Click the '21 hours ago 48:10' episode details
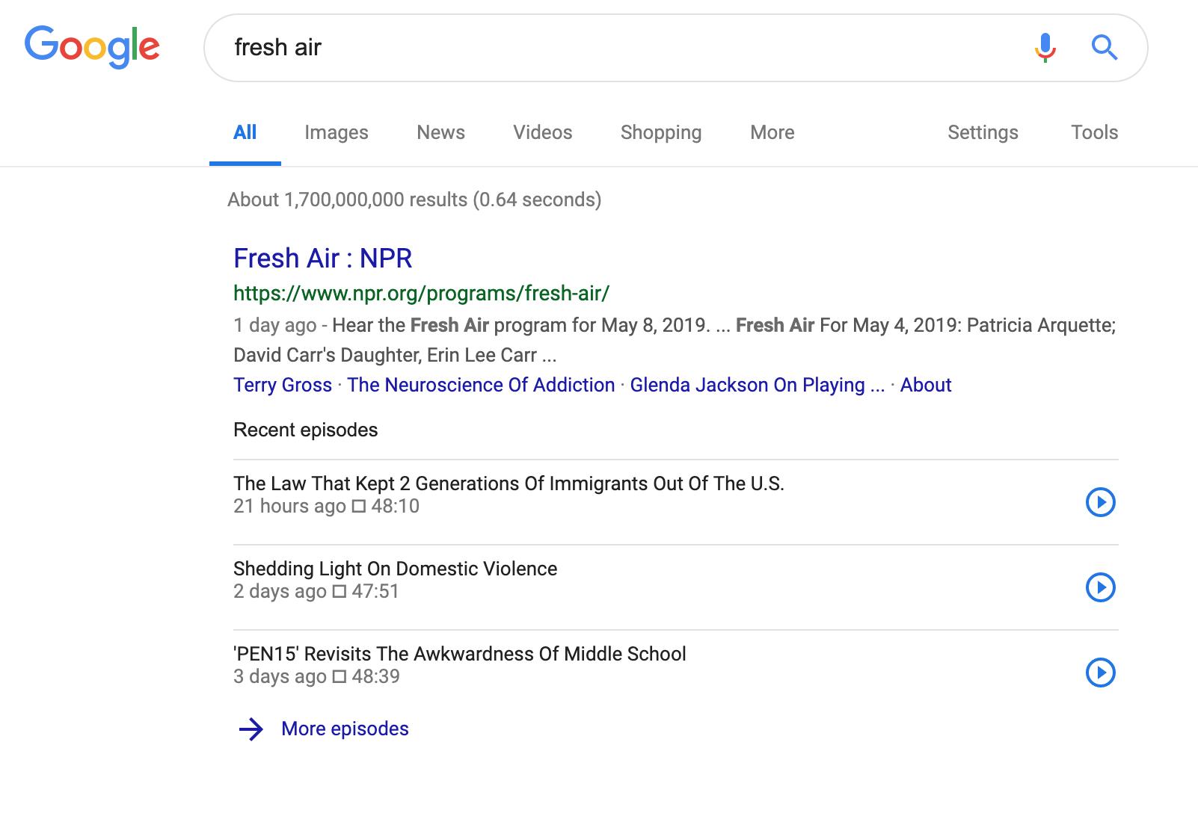 pos(326,507)
